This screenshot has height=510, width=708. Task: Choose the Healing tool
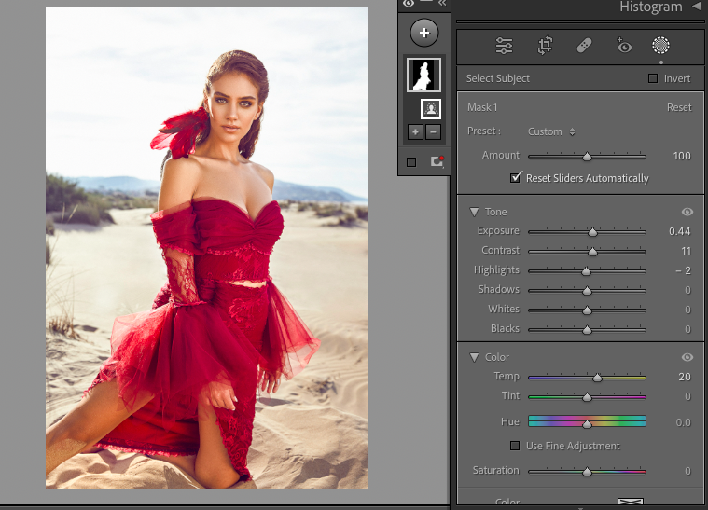pyautogui.click(x=584, y=46)
